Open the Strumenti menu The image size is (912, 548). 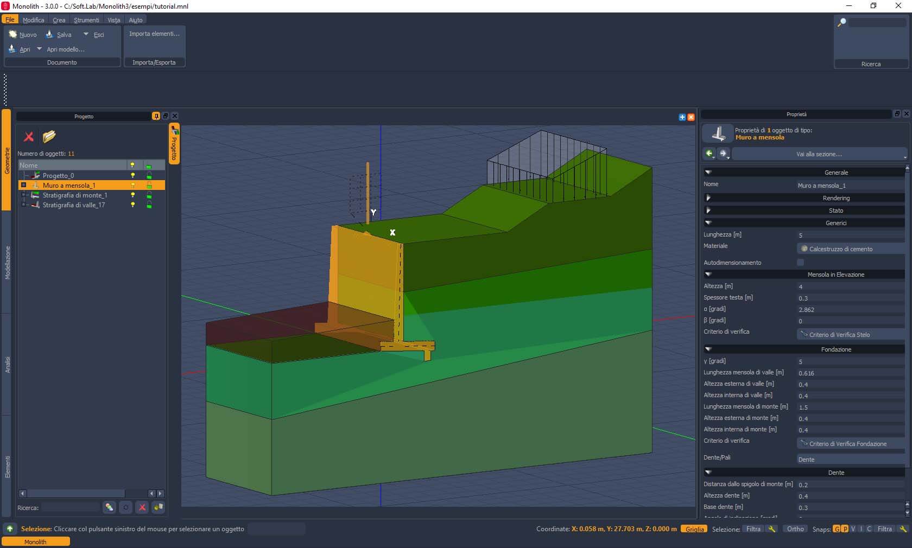click(x=86, y=20)
